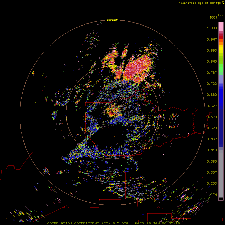This screenshot has width=225, height=225.
Task: Click the 0.627 scale value
Action: click(212, 106)
